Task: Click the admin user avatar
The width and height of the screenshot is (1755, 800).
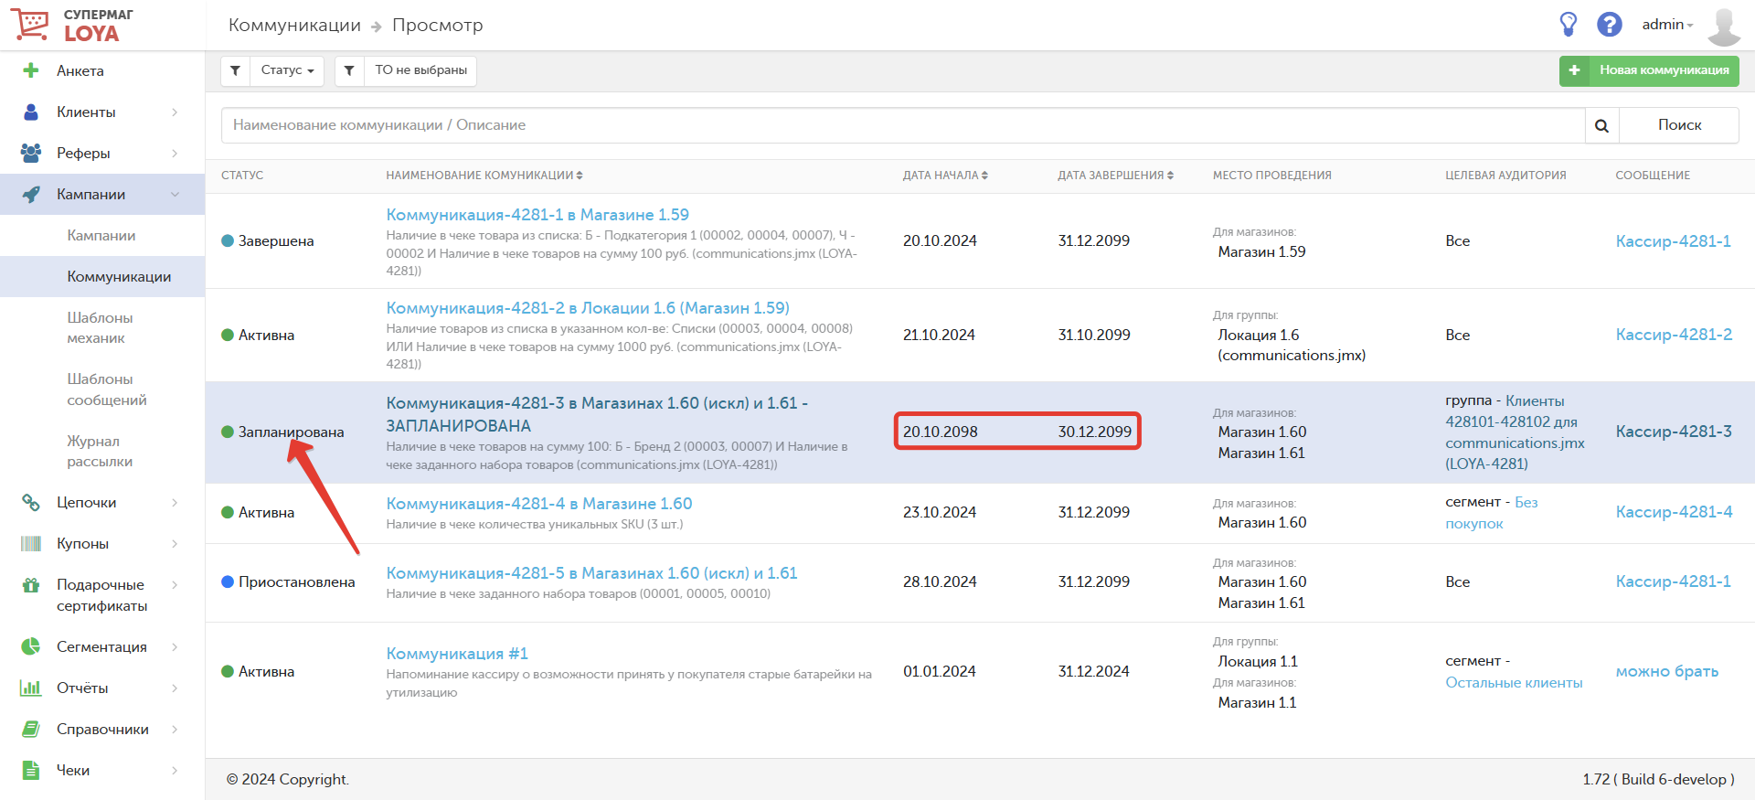Action: click(x=1724, y=26)
